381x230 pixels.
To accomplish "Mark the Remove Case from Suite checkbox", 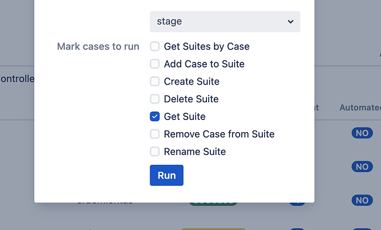I will [155, 134].
